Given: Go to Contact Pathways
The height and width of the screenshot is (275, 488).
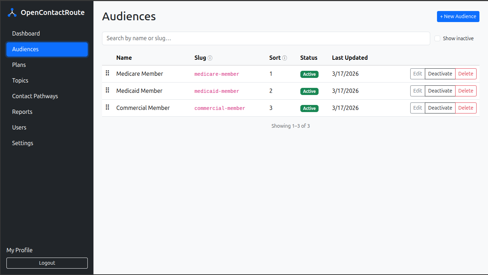Looking at the screenshot, I should [x=35, y=96].
